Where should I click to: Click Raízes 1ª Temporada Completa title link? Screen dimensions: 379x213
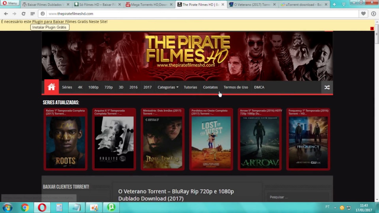[x=65, y=112]
